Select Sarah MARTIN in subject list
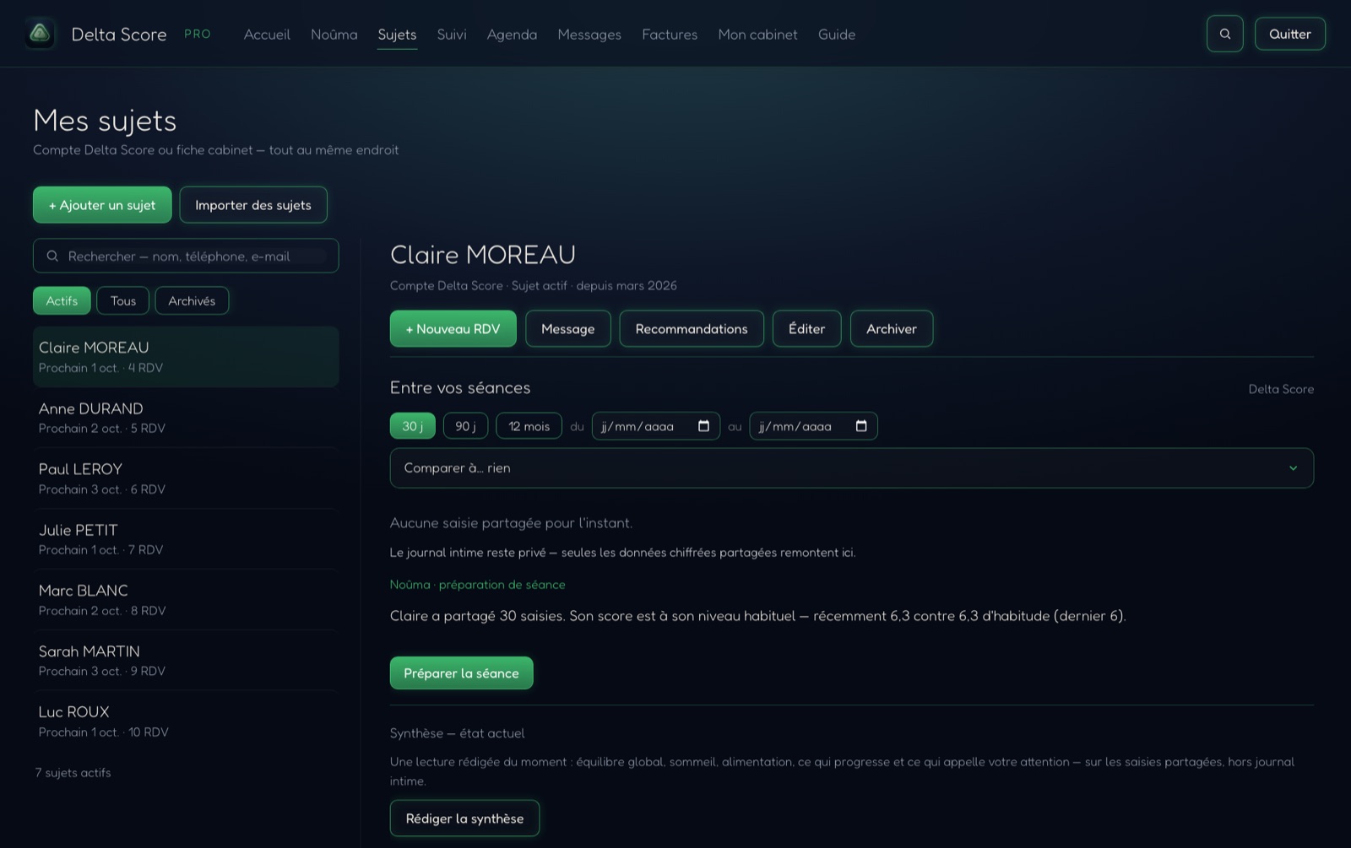 click(186, 661)
